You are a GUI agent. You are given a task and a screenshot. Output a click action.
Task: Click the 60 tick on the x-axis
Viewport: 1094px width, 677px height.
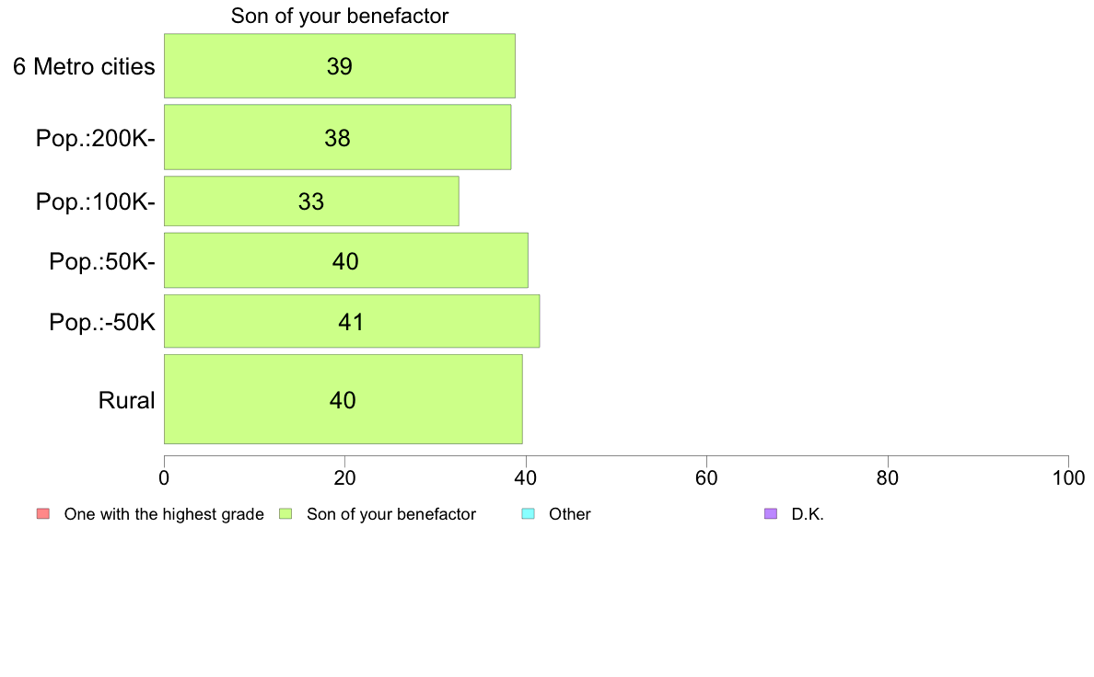click(x=707, y=477)
